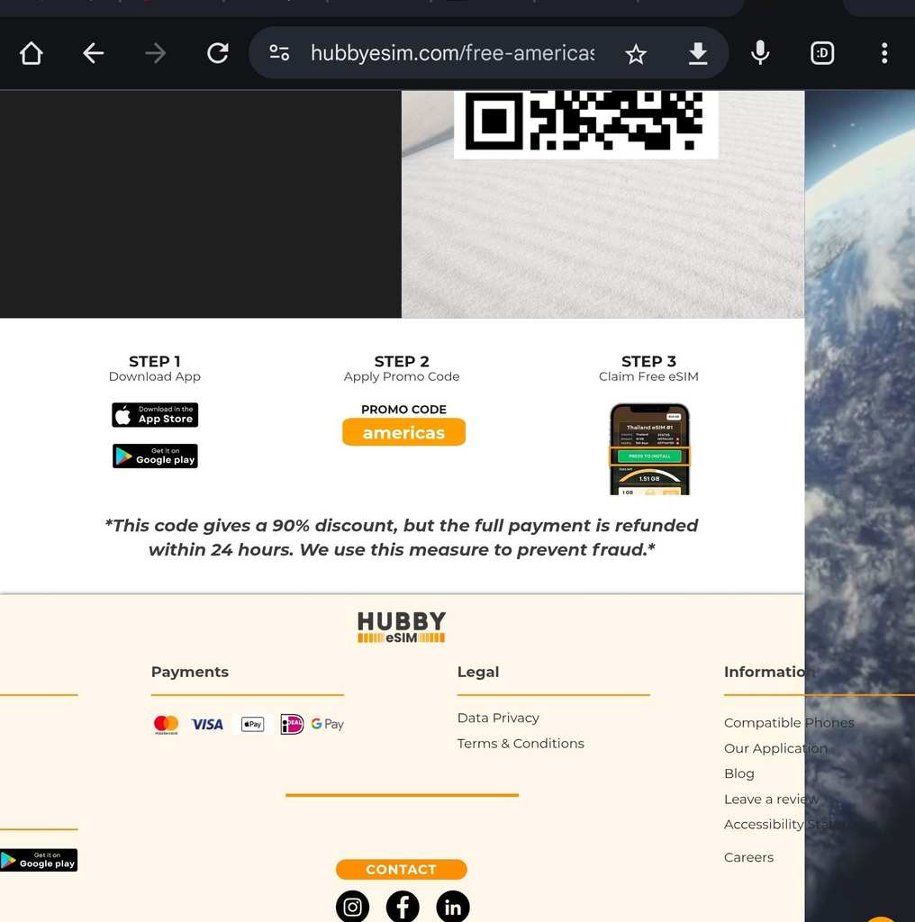This screenshot has height=922, width=915.
Task: Open the Careers link
Action: (748, 857)
